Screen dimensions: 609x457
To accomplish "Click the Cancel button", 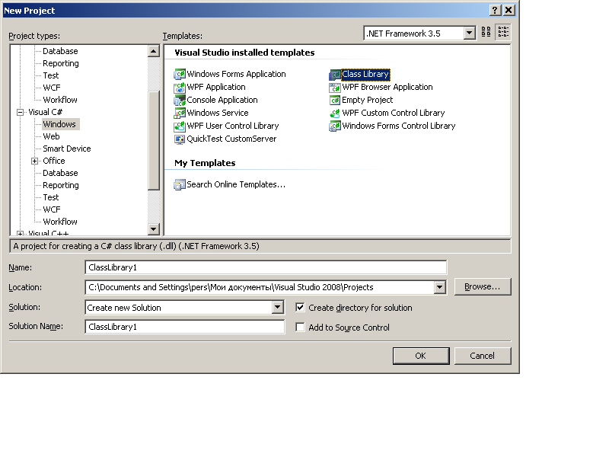I will (483, 356).
